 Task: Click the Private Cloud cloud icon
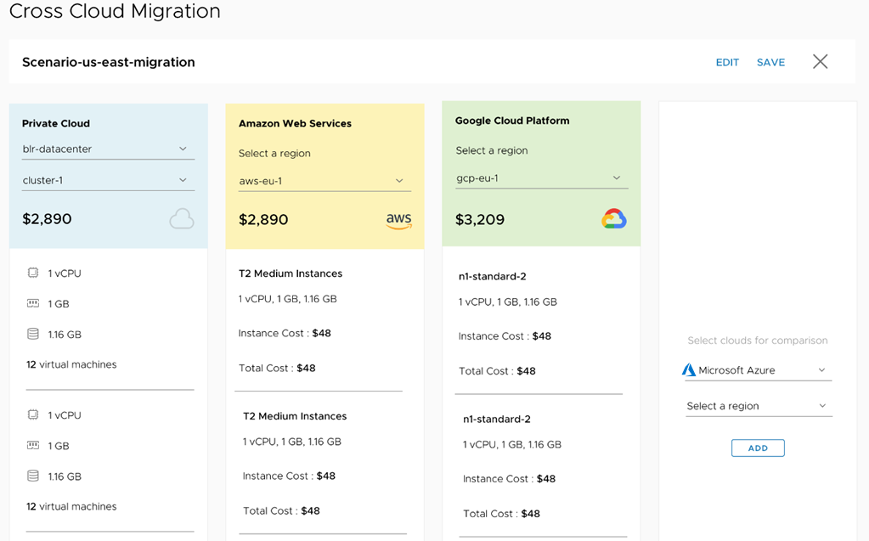[x=181, y=219]
